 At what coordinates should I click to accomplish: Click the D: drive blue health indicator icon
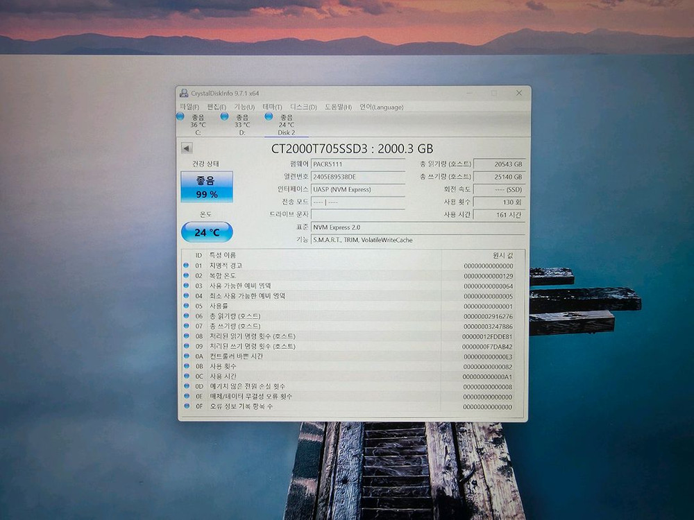[224, 116]
